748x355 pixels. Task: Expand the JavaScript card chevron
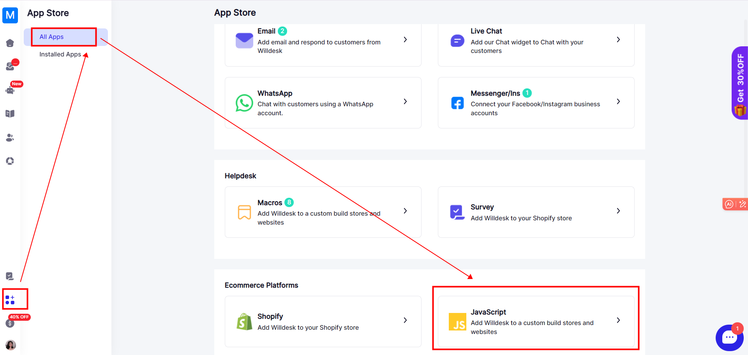pos(618,320)
